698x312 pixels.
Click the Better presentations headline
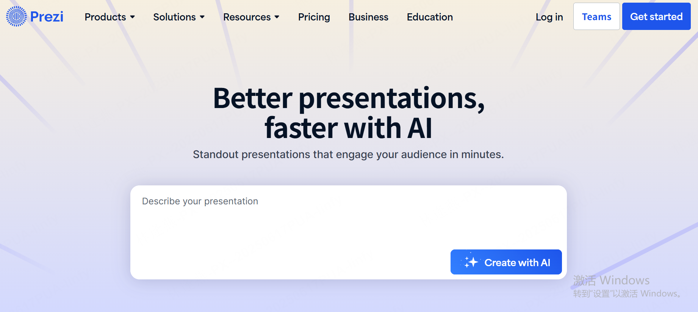(349, 113)
